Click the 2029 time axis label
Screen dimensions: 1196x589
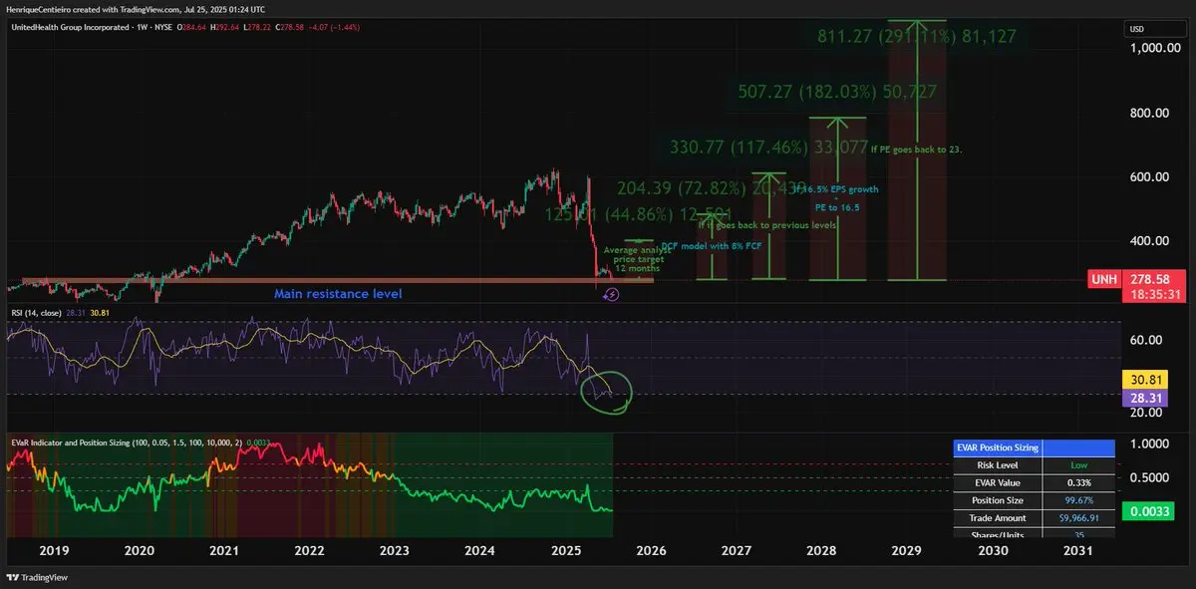pos(907,551)
